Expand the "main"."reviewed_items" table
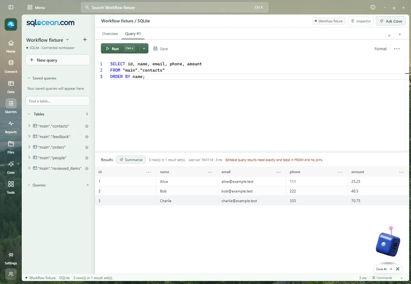411x284 pixels. tap(29, 168)
